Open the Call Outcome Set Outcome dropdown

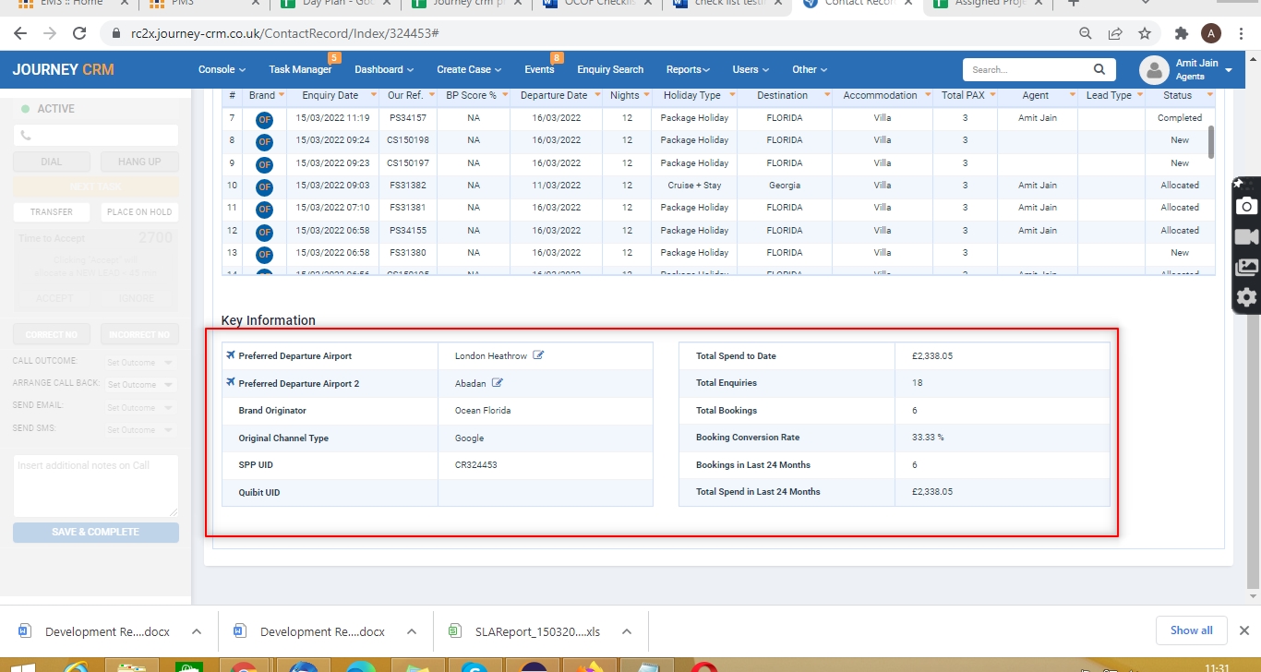(140, 363)
